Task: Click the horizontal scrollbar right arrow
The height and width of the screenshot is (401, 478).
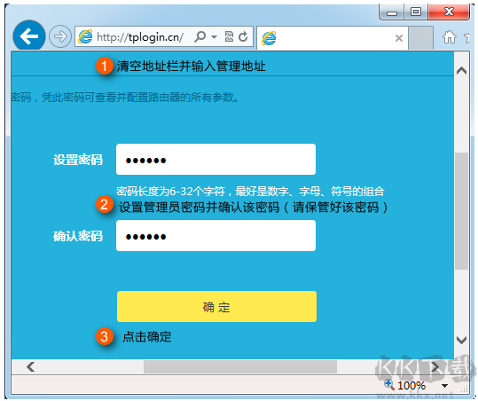Action: click(x=435, y=366)
